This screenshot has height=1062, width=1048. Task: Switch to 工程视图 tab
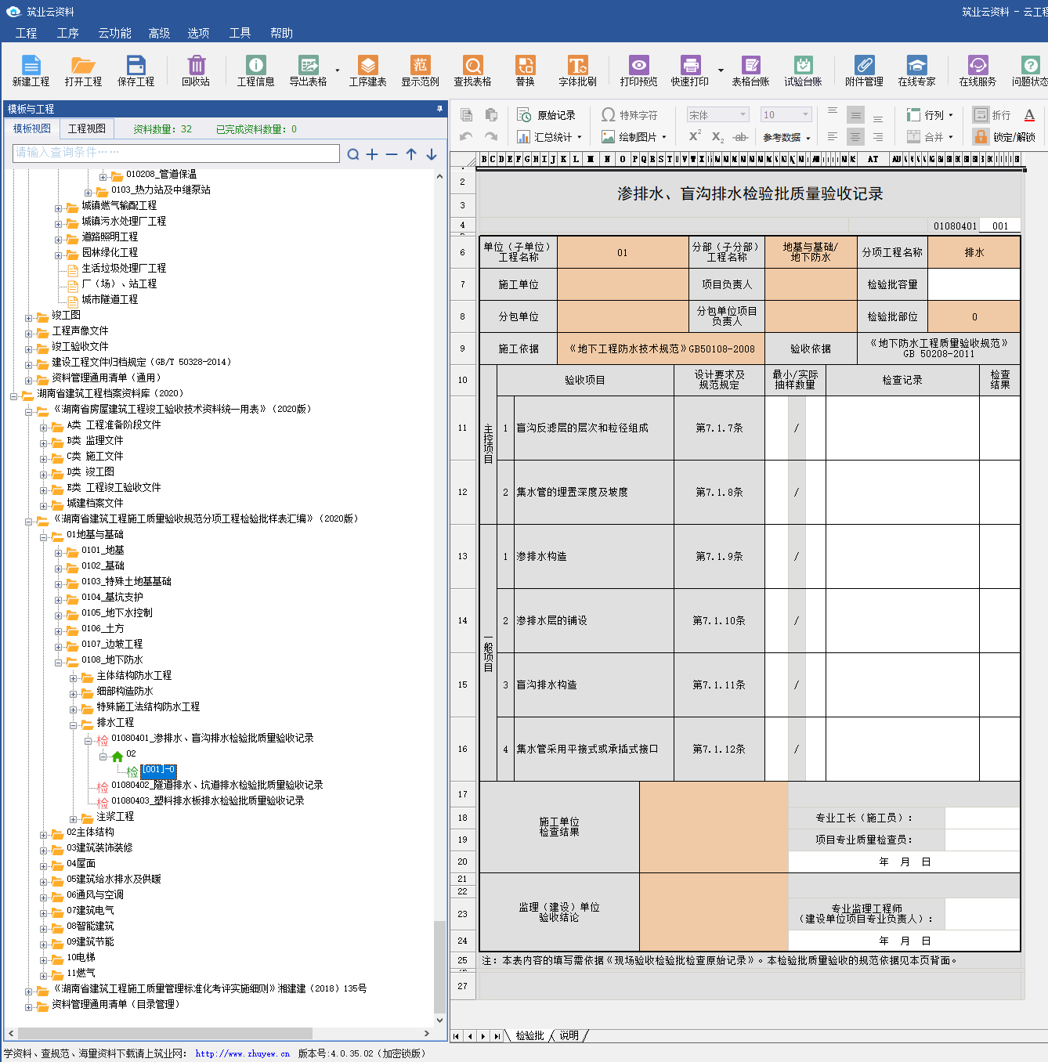87,128
